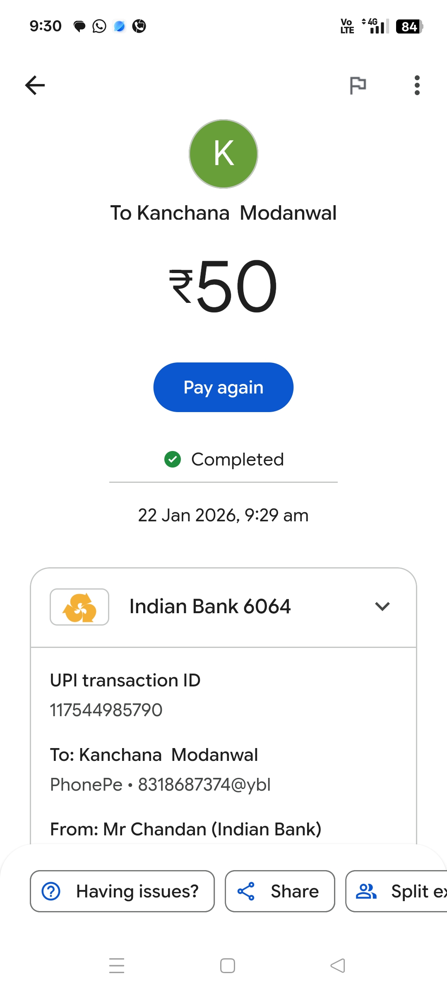Expand the Indian Bank 6064 chevron
This screenshot has height=993, width=447.
(x=382, y=607)
